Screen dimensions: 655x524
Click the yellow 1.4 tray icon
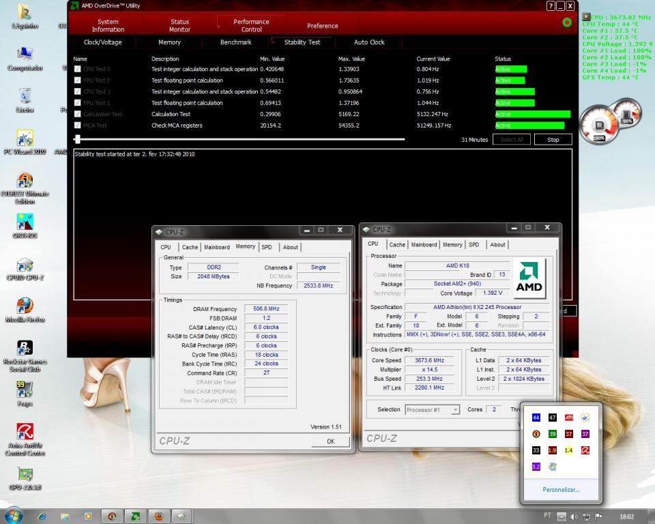click(x=568, y=450)
